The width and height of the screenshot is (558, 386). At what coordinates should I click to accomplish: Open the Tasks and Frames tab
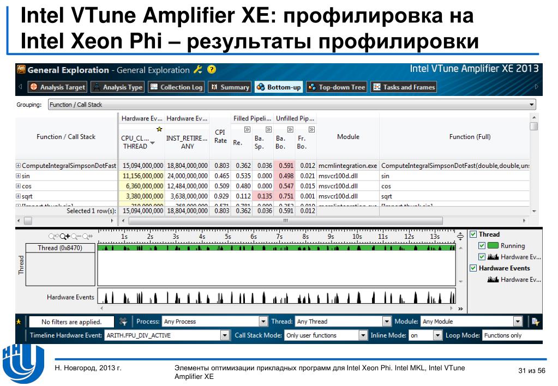(x=404, y=87)
